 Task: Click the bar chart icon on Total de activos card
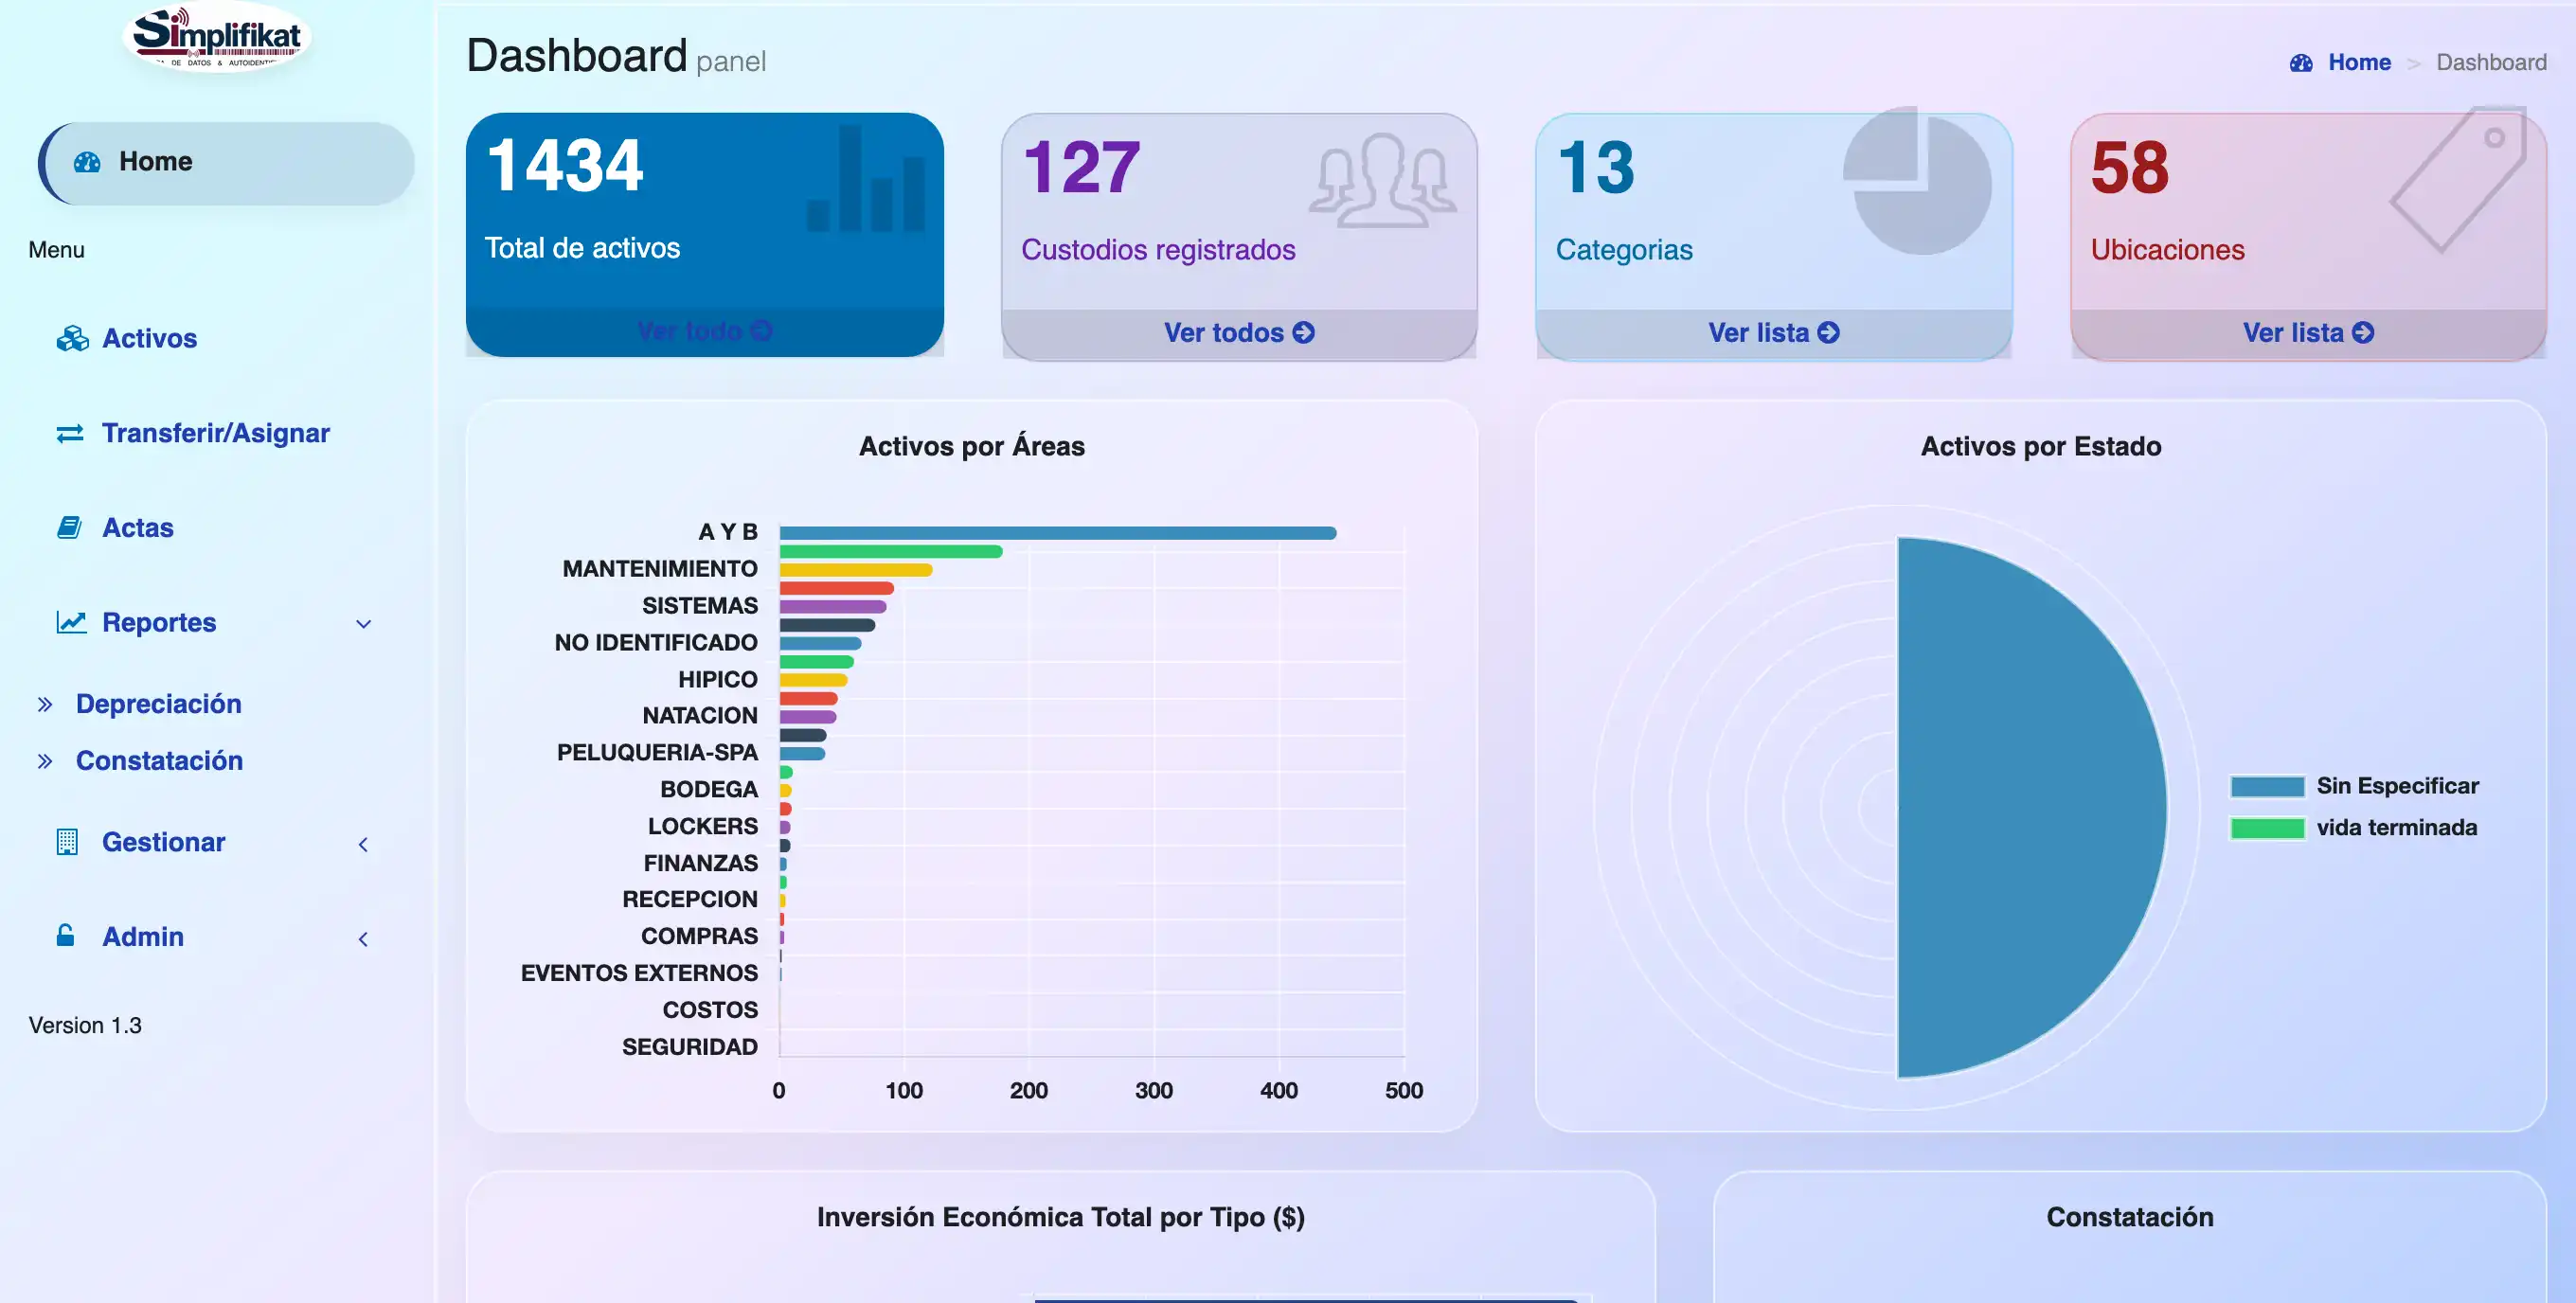click(x=865, y=178)
